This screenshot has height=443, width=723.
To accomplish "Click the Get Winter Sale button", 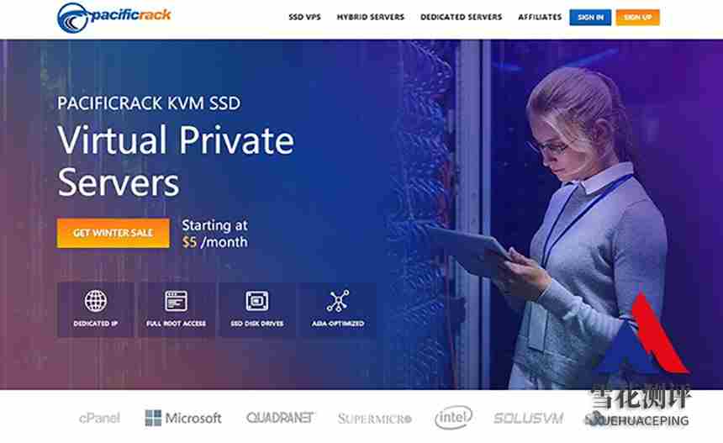I will [113, 233].
